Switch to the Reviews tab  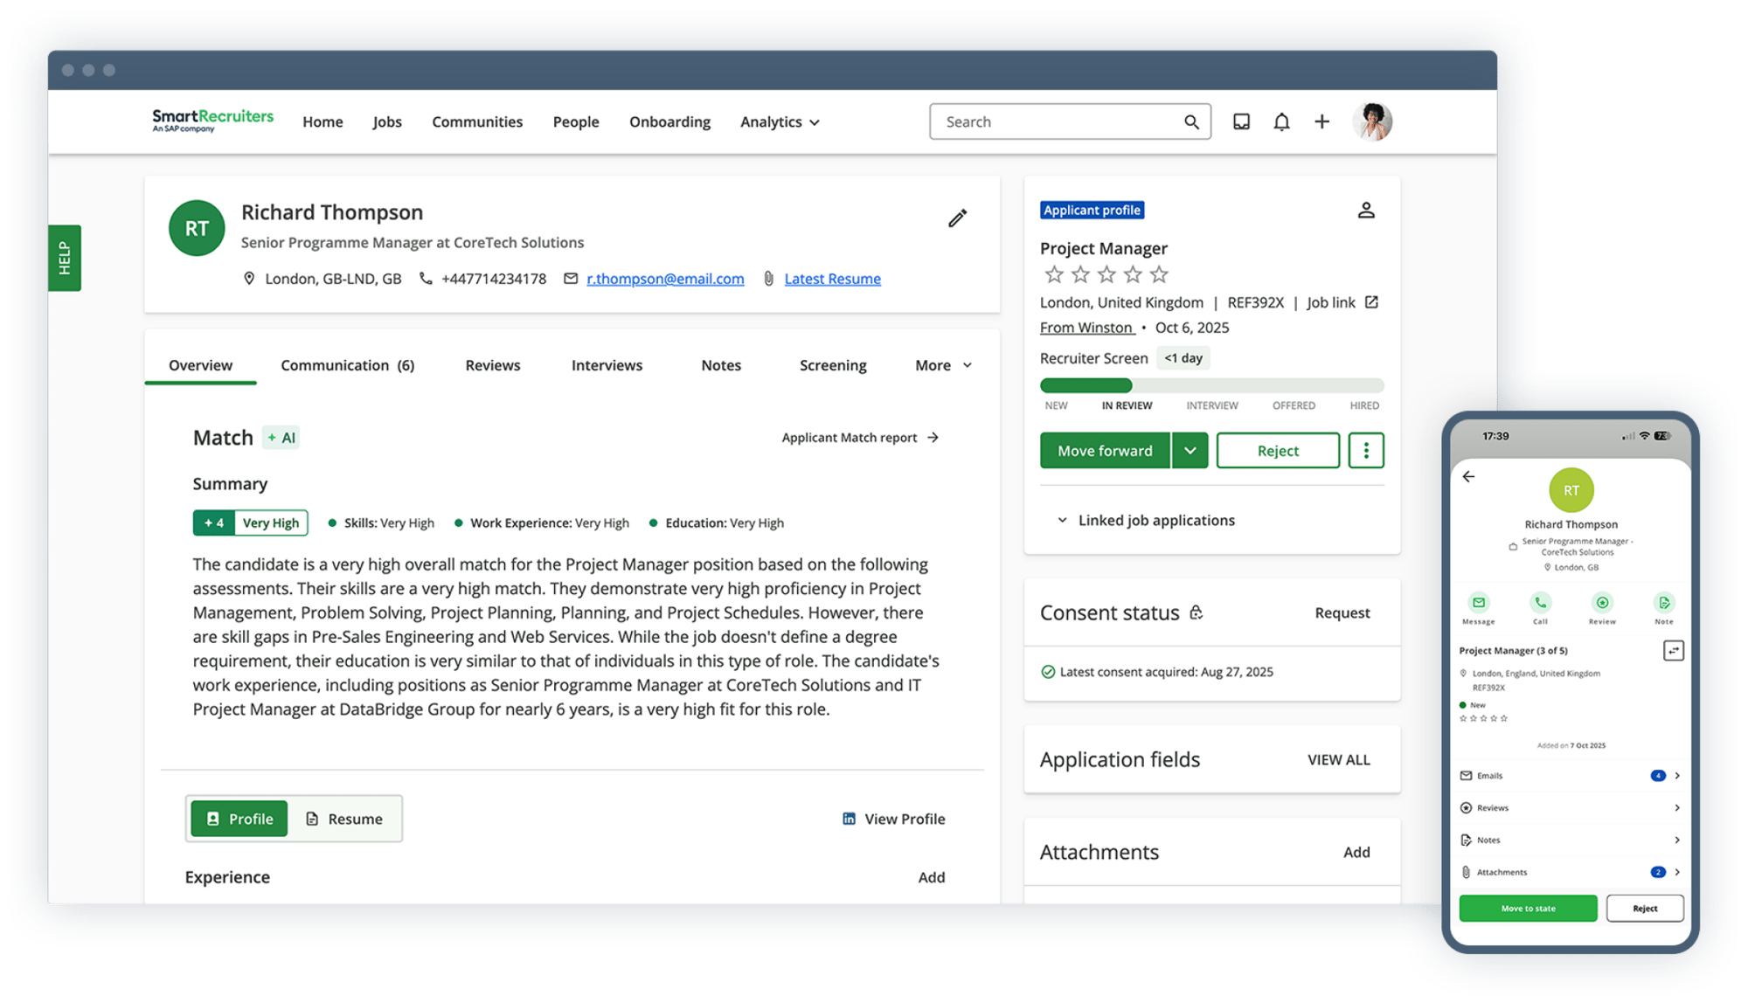tap(493, 365)
